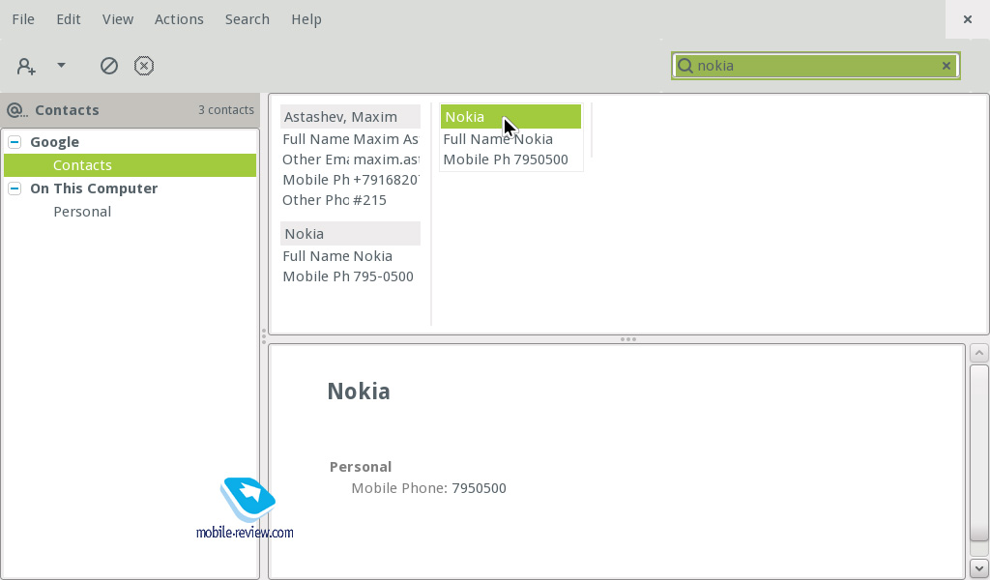
Task: Click the 3 contacts count label
Action: (226, 110)
